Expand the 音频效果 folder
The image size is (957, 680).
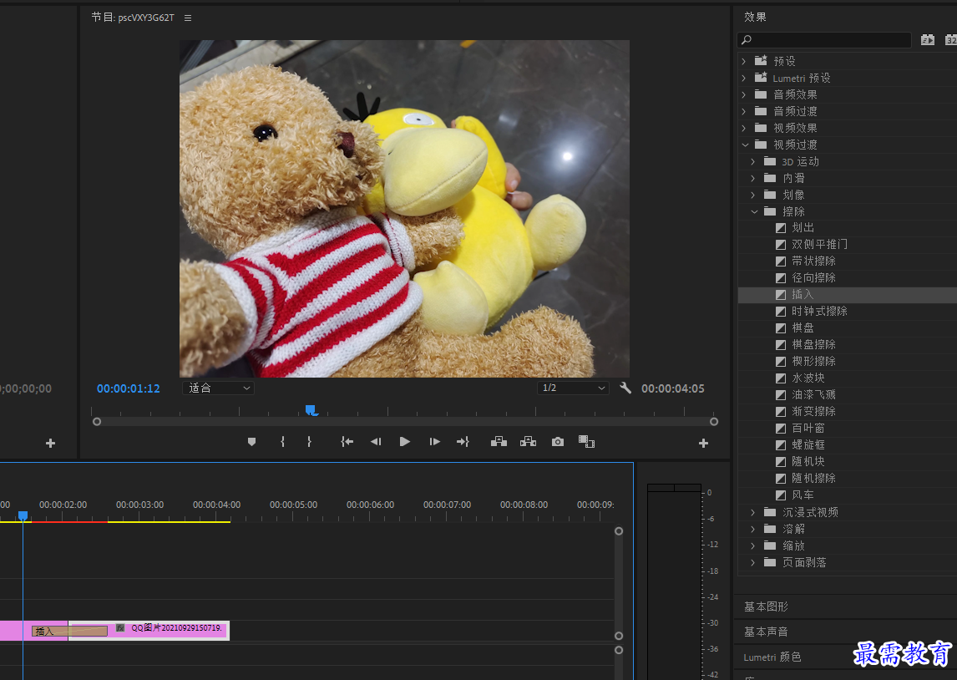point(743,94)
